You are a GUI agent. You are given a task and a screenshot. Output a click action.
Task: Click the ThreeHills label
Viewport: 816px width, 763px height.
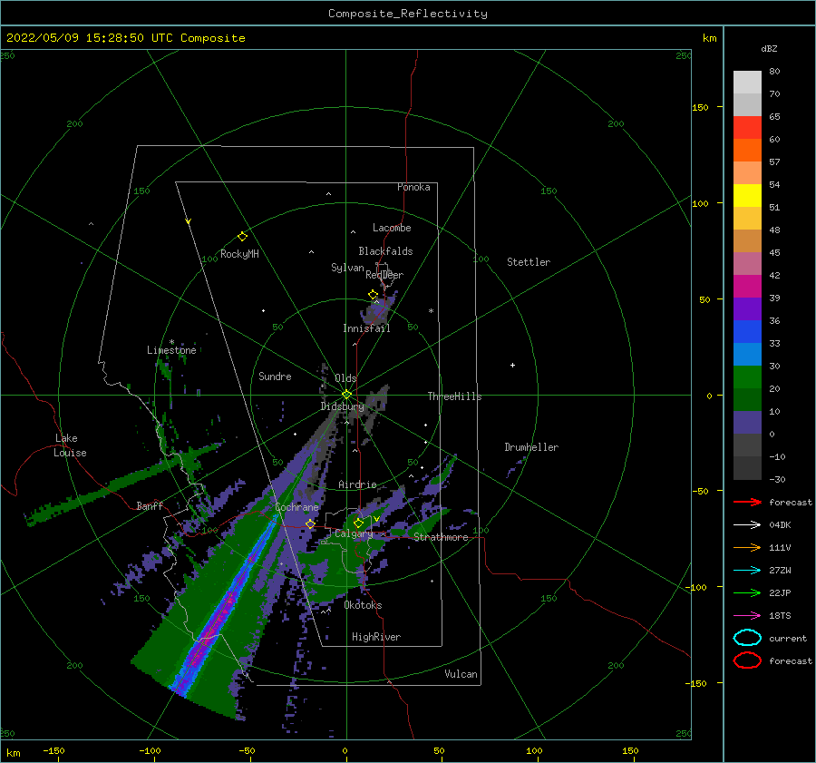pos(454,396)
